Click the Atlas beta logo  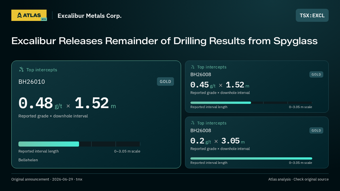click(x=29, y=15)
